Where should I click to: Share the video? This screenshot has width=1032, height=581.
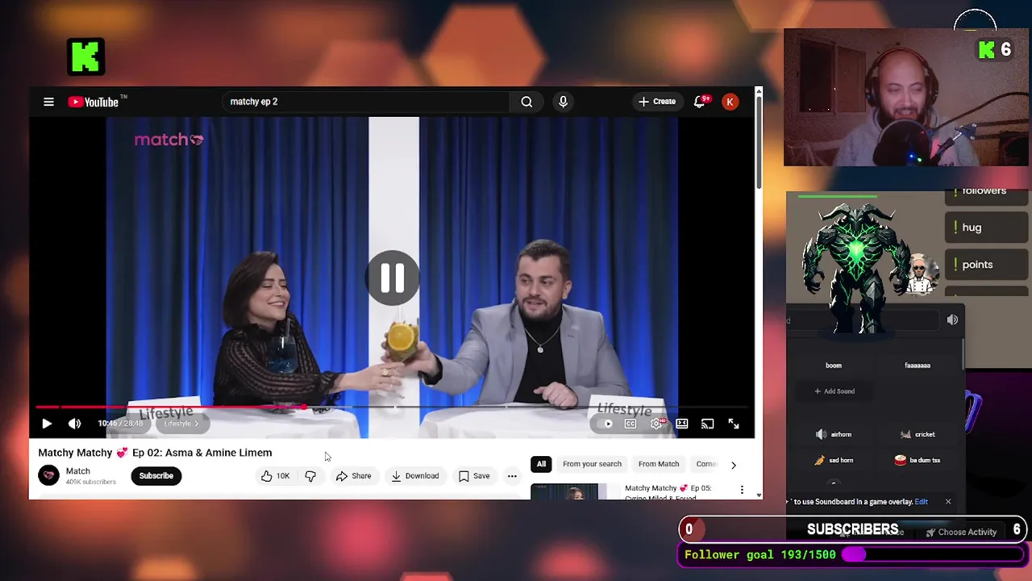pos(353,476)
